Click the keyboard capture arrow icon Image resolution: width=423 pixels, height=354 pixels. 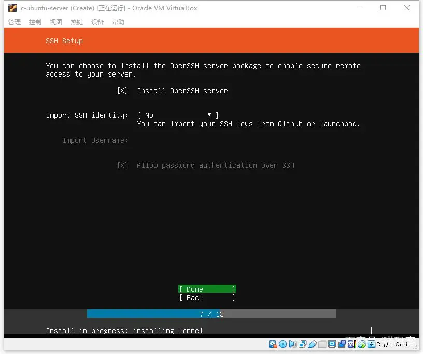coord(372,344)
